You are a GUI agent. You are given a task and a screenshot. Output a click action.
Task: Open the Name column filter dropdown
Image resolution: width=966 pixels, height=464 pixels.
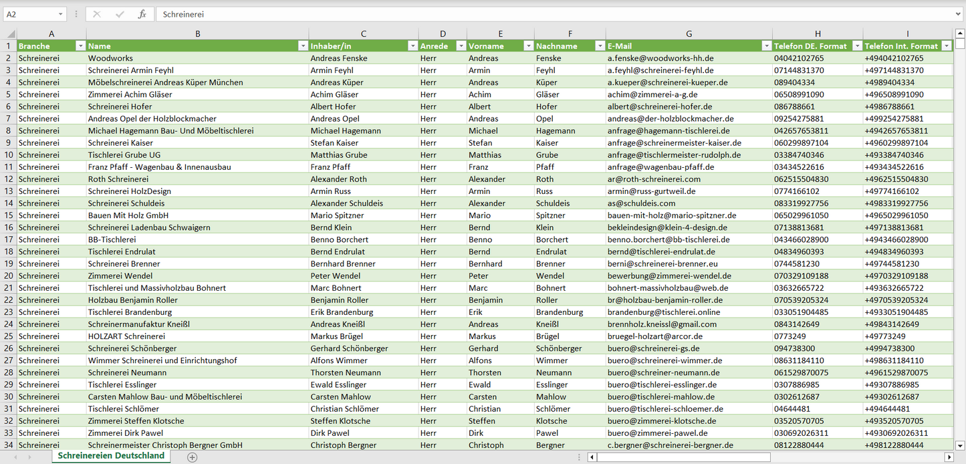tap(303, 46)
